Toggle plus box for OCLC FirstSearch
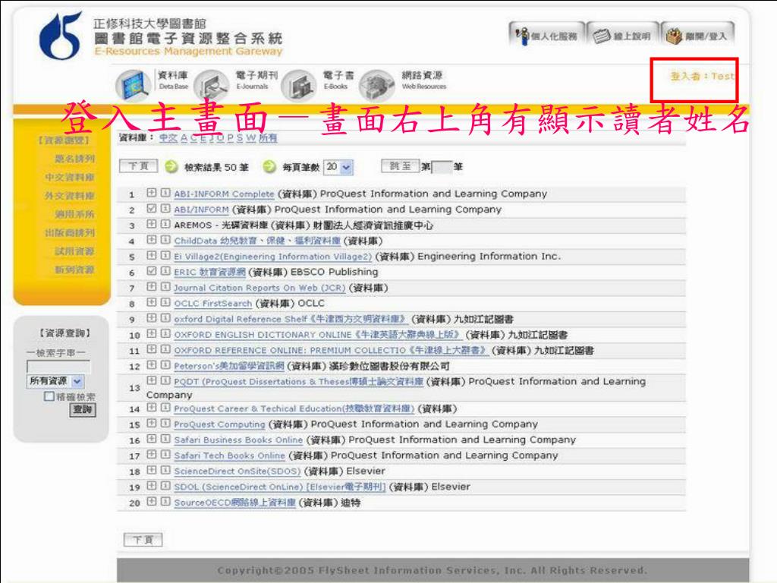 [152, 302]
